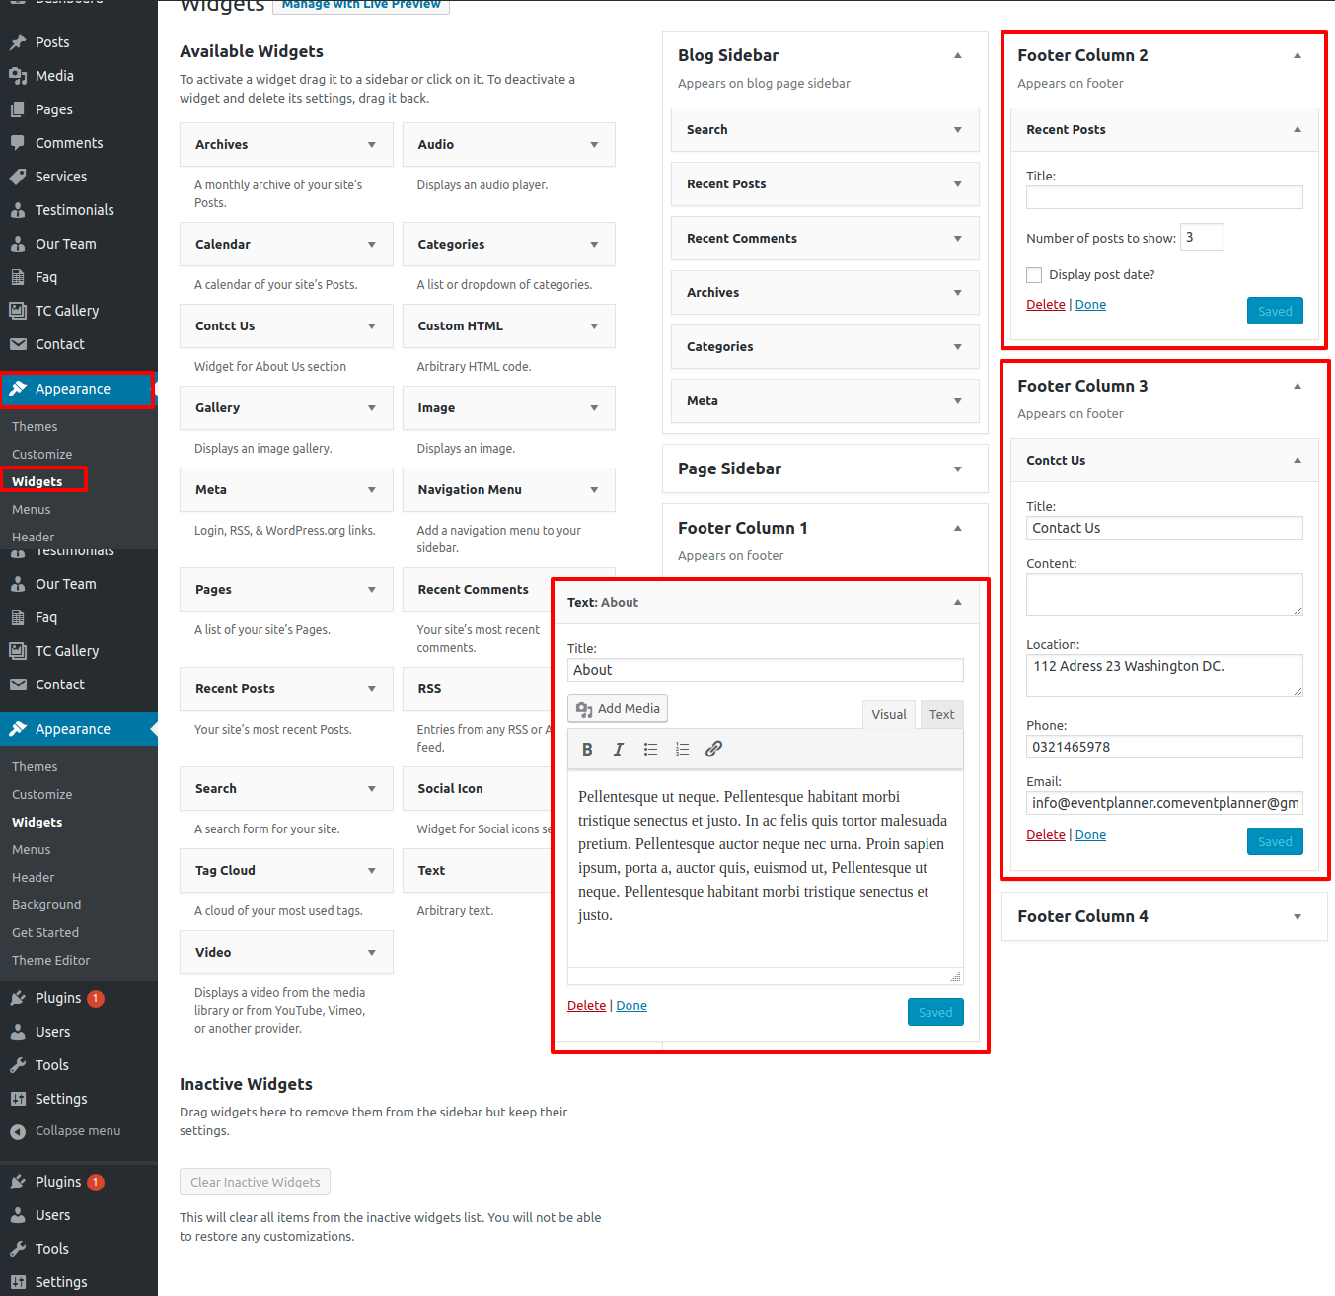Switch to the Text editor tab
This screenshot has height=1296, width=1335.
pos(941,715)
